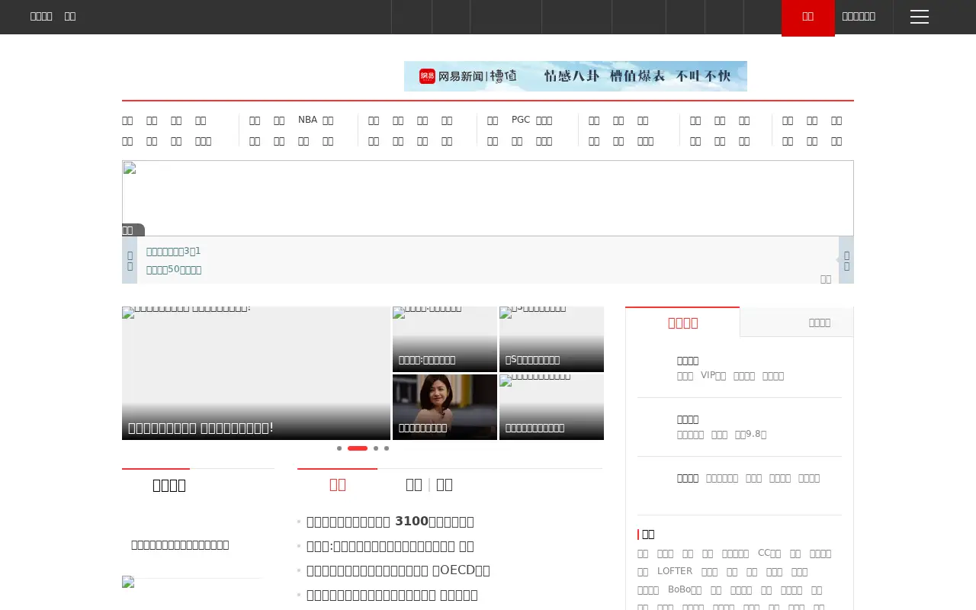
Task: Open the headline containing "OECD"
Action: point(398,570)
